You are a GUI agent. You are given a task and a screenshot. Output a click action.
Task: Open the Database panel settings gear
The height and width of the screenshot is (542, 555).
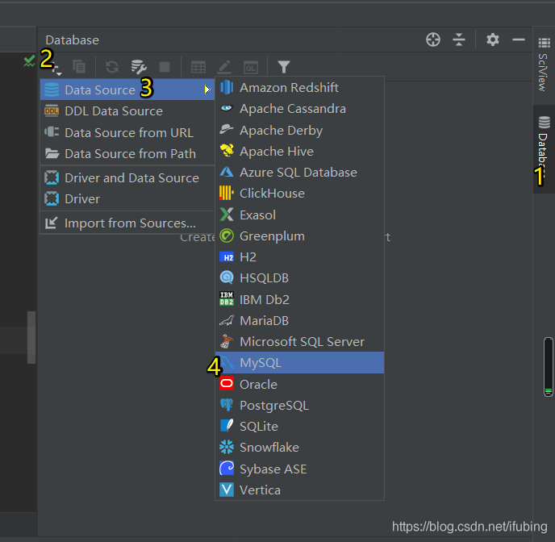[x=492, y=40]
